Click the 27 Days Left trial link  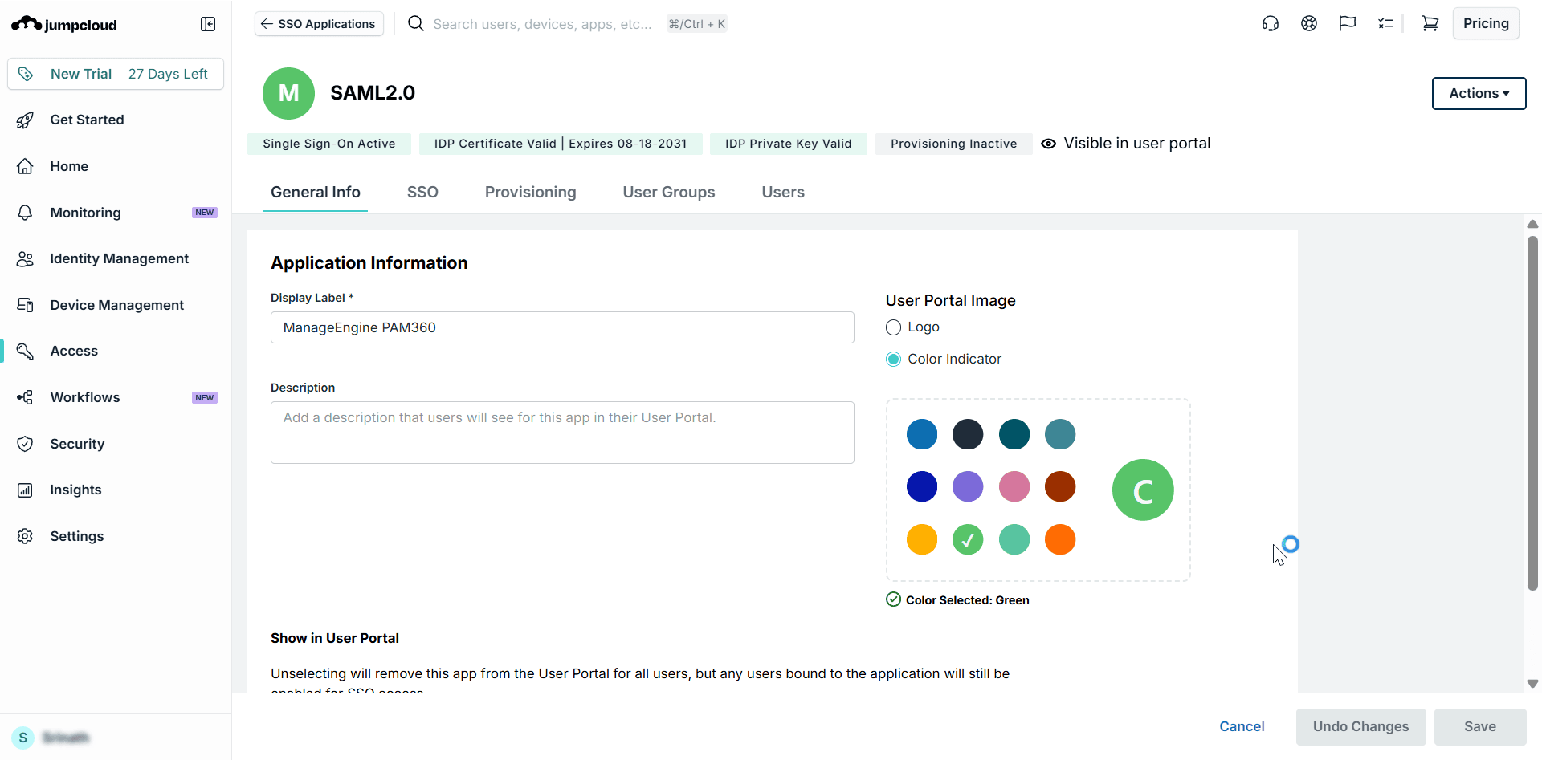(168, 74)
